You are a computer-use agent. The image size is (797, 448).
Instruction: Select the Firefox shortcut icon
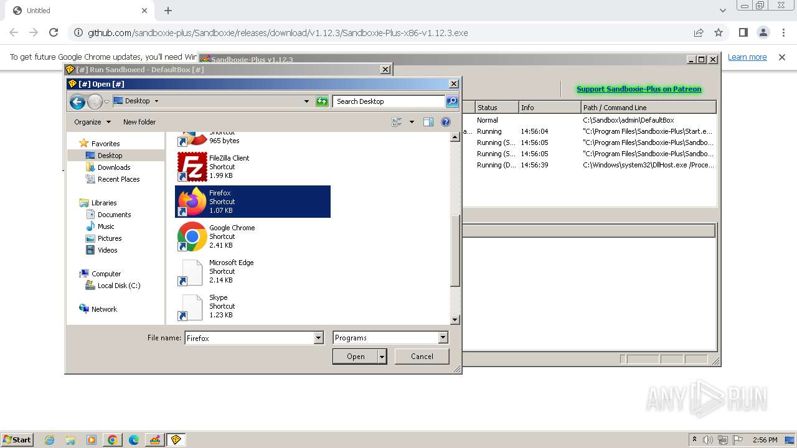[192, 202]
